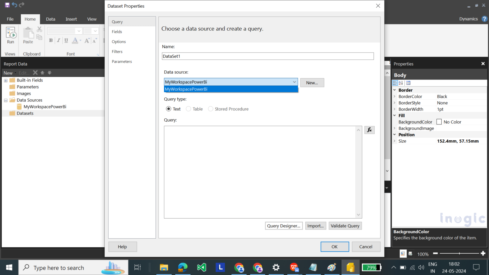Choose Stored Procedure query type
Screen dimensions: 489x275
click(210, 109)
